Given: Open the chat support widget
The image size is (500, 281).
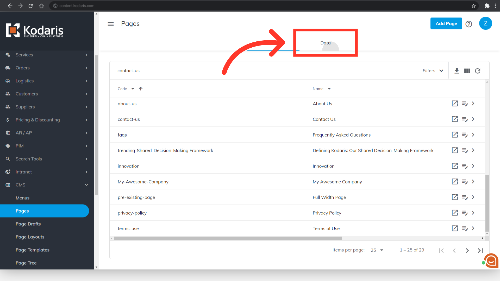Looking at the screenshot, I should [x=491, y=260].
